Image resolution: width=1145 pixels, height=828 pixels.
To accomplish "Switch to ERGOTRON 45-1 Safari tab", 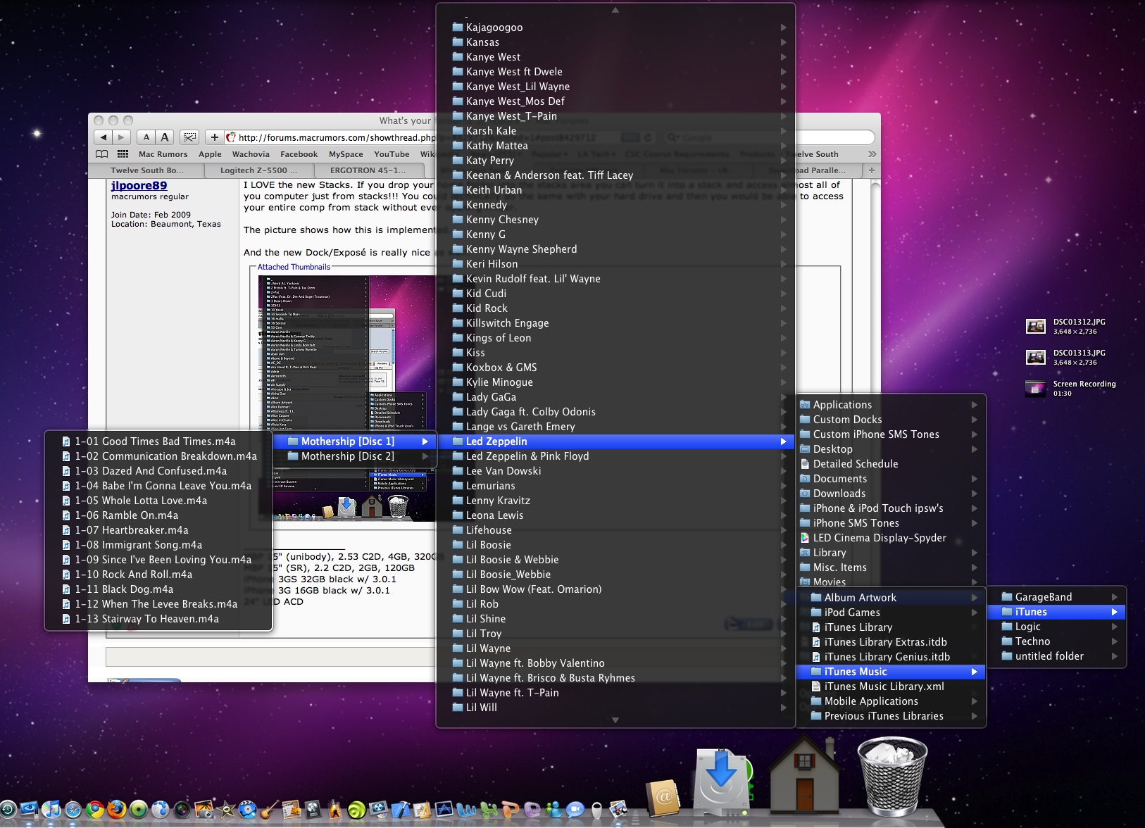I will tap(368, 170).
